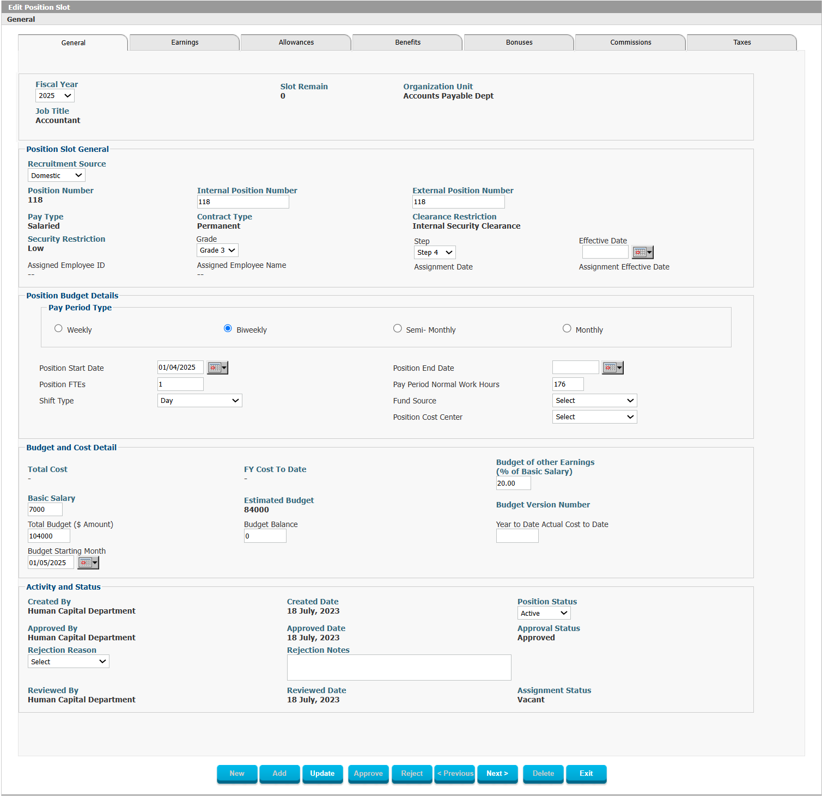Screen dimensions: 822x796
Task: Expand the Grade dropdown
Action: tap(217, 250)
